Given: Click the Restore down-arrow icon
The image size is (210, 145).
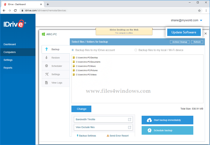Looking at the screenshot, I should click(46, 58).
